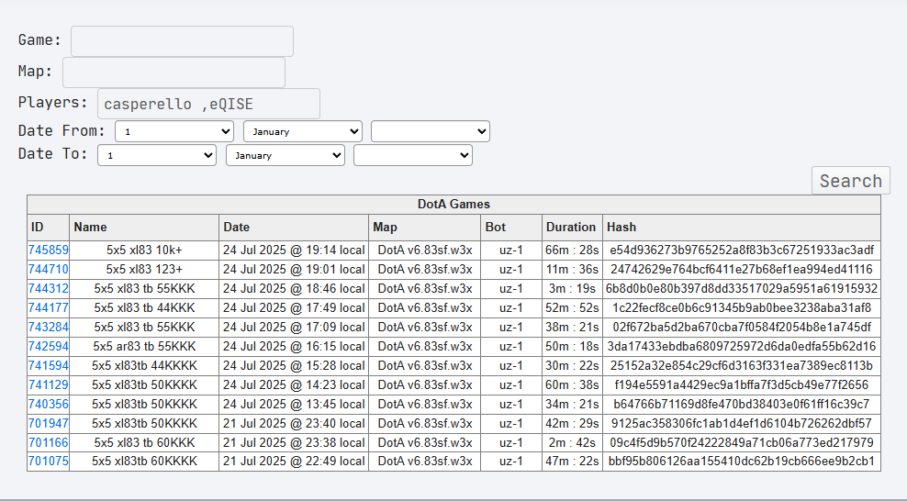Focus the Game input field
The height and width of the screenshot is (501, 907).
[182, 41]
